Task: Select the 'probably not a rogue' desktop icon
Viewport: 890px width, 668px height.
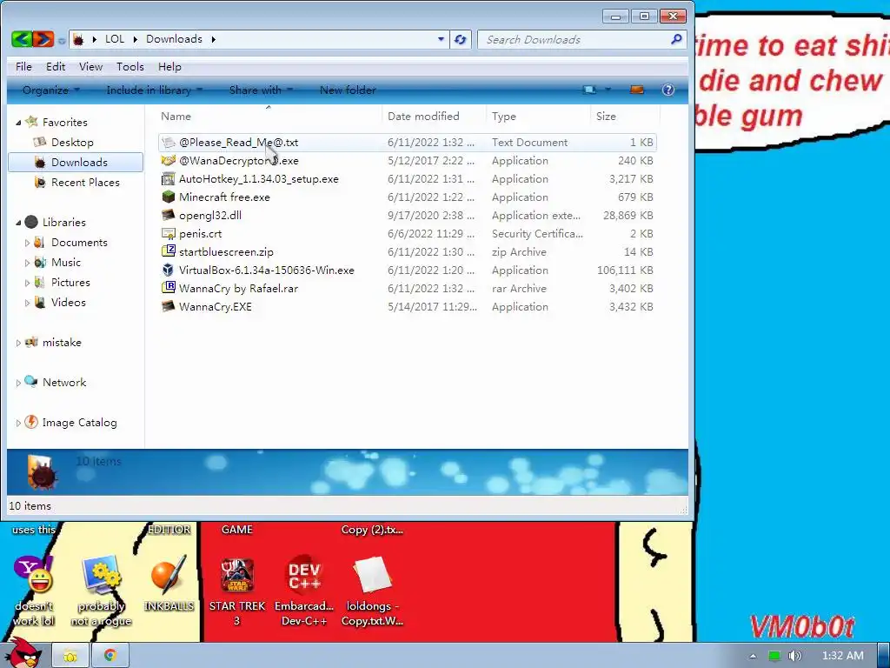Action: pos(101,575)
